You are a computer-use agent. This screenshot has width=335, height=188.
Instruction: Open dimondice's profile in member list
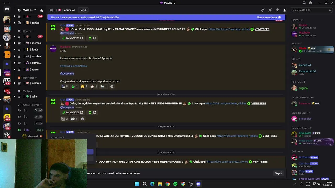pos(311,119)
